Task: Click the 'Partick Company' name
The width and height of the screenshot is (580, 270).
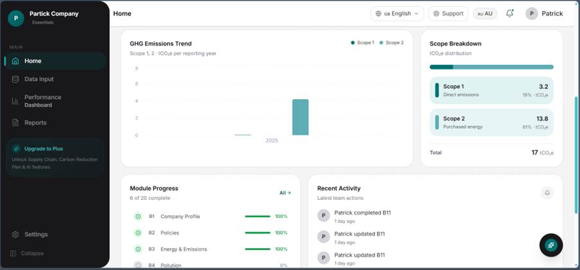Action: [x=54, y=14]
